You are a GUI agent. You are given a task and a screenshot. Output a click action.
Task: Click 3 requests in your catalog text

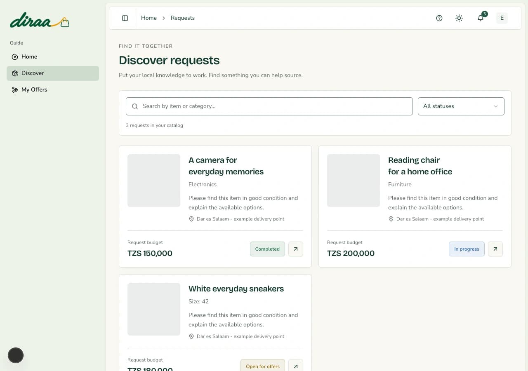point(154,125)
